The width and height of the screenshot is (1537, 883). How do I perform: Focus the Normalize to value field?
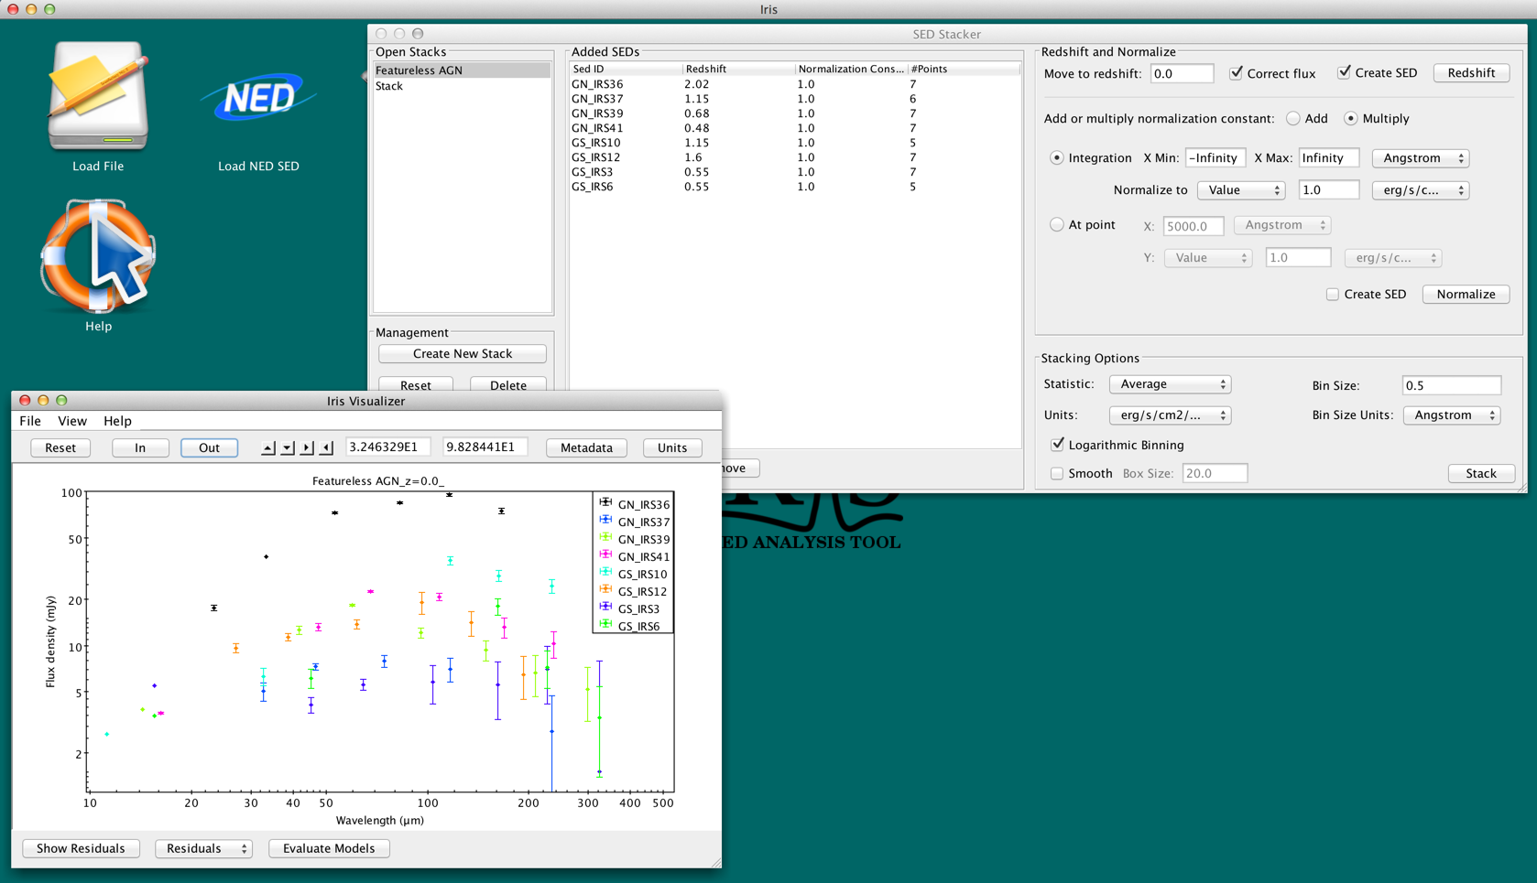1329,190
